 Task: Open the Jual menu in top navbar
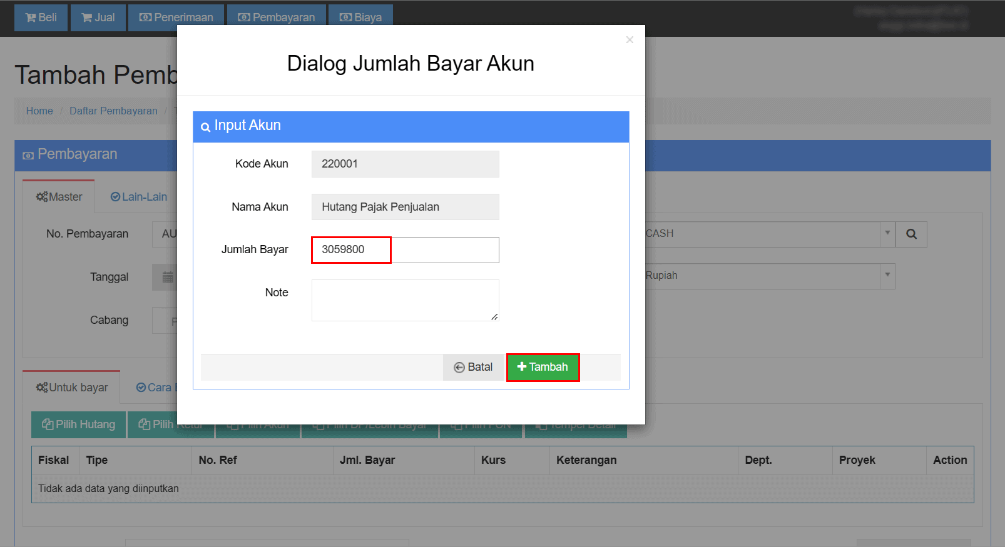tap(98, 18)
